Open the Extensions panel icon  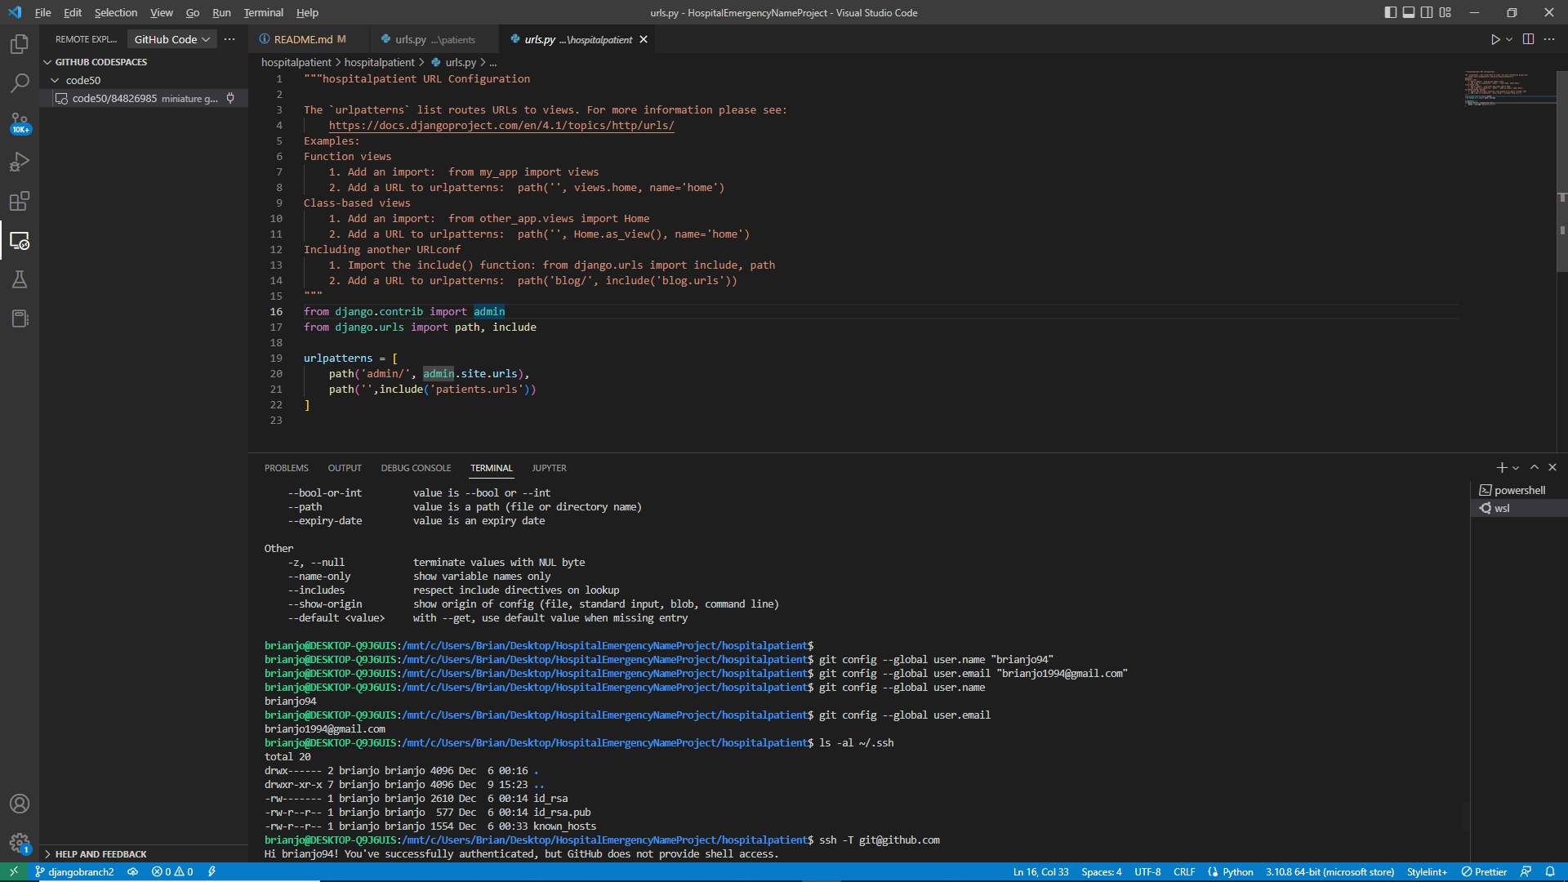[x=20, y=201]
